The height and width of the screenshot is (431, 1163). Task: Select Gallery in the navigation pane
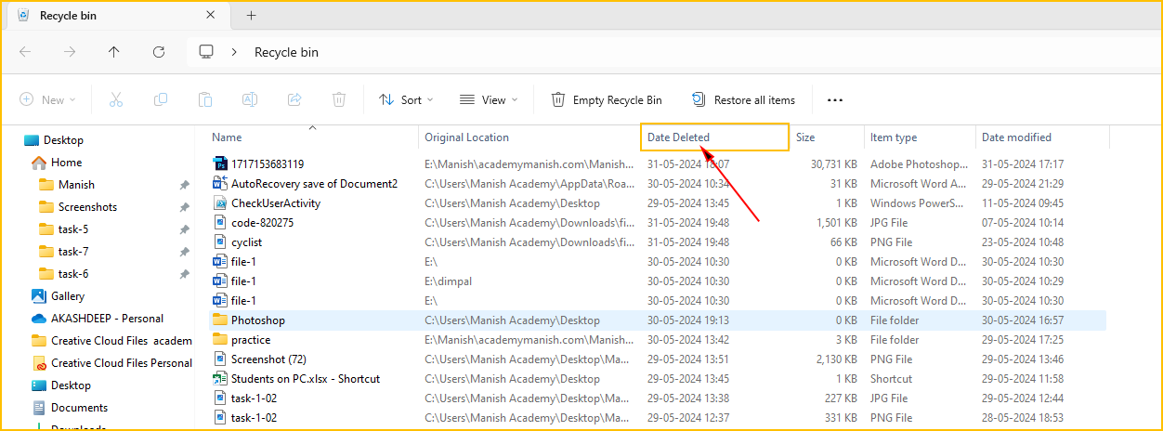tap(68, 296)
